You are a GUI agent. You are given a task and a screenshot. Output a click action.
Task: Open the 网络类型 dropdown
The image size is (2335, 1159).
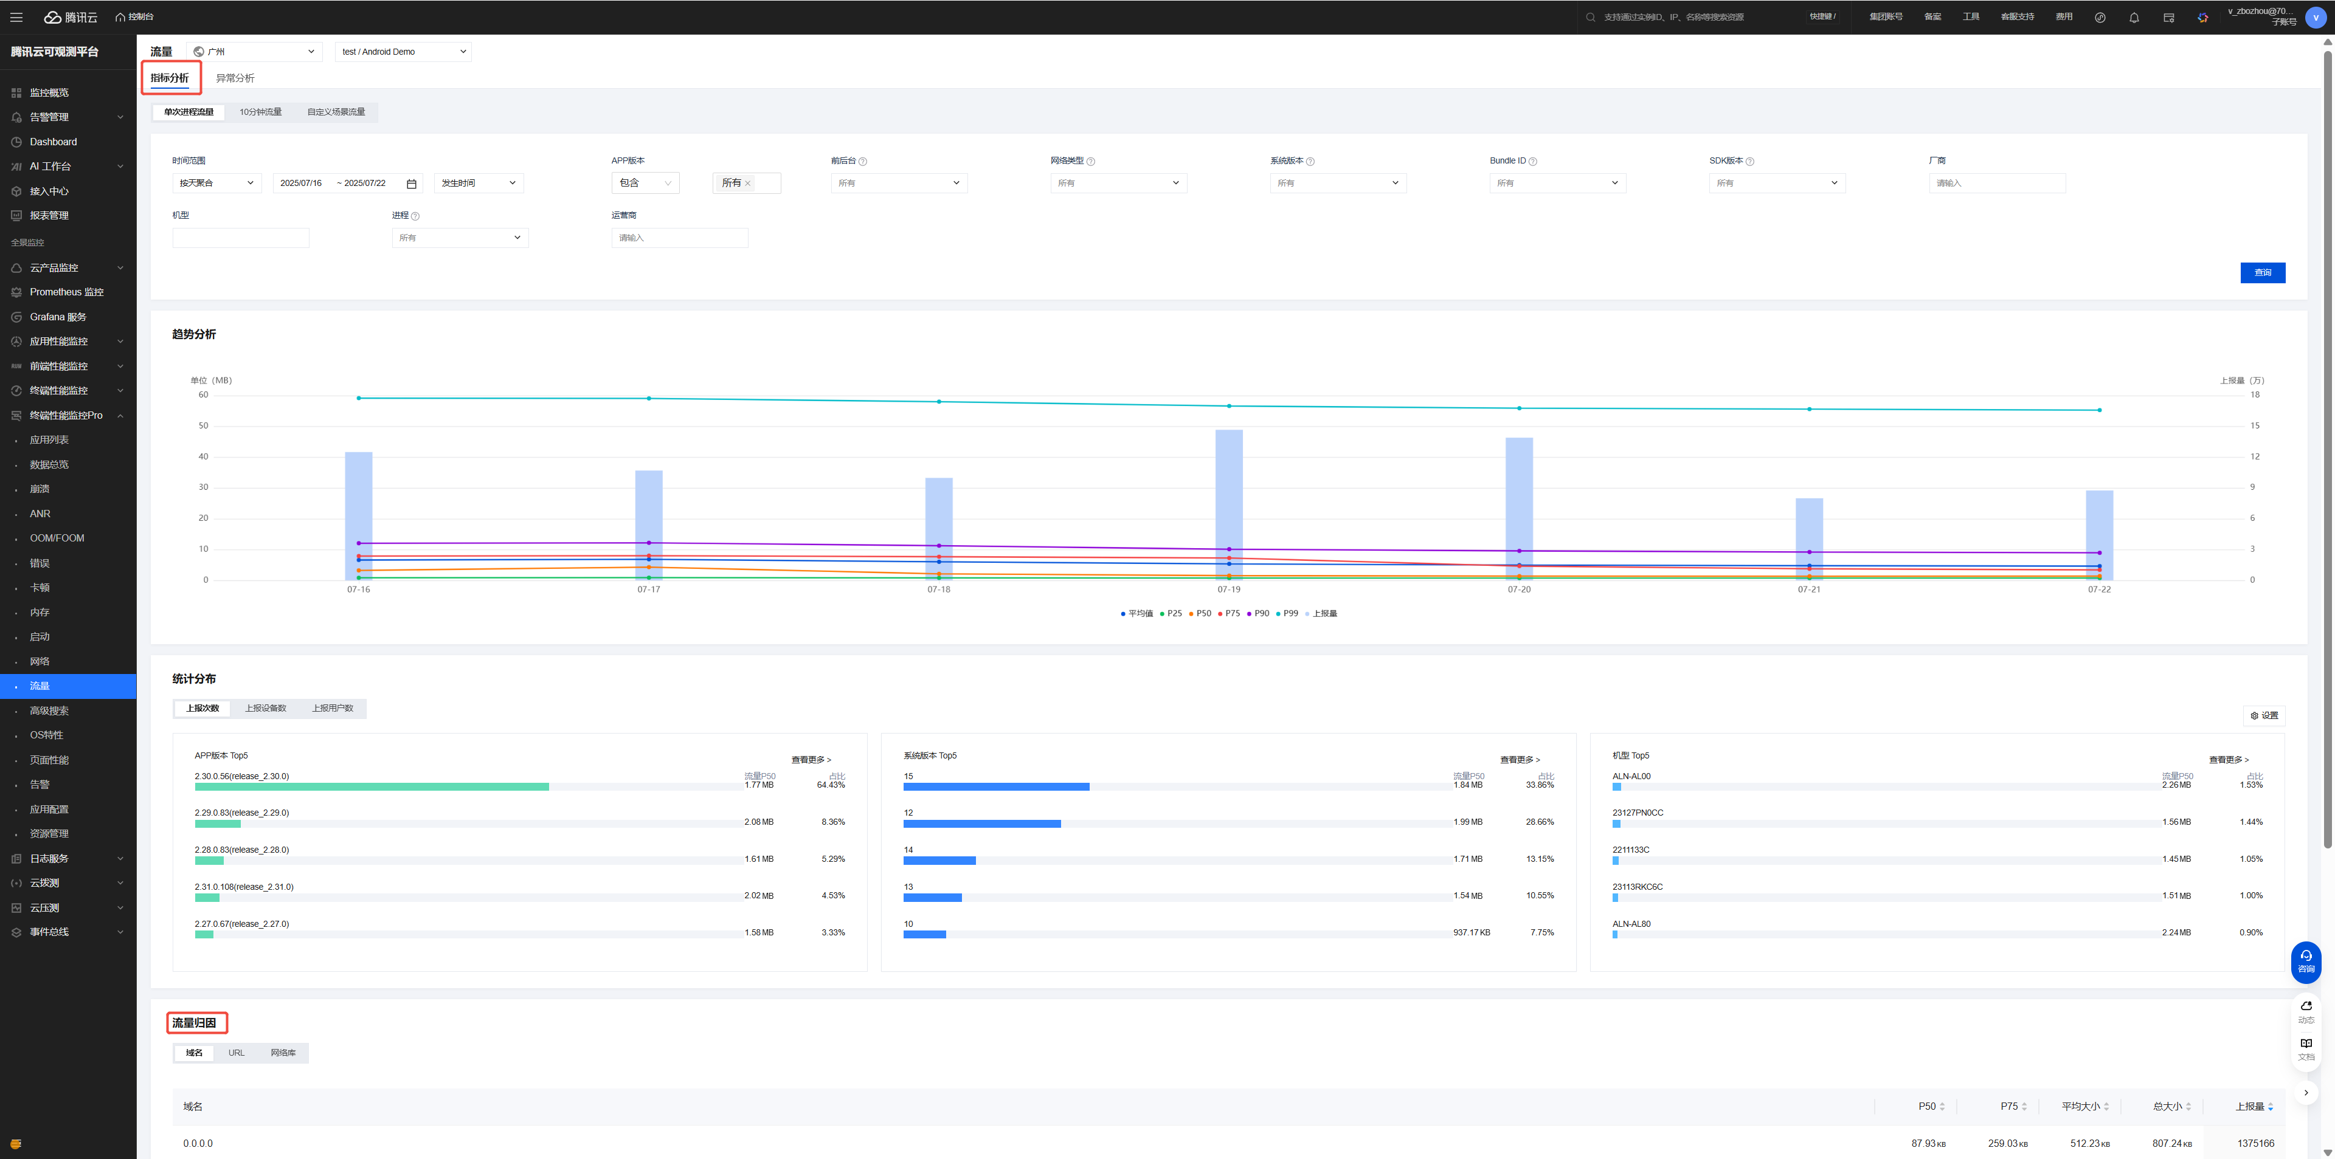click(1118, 183)
